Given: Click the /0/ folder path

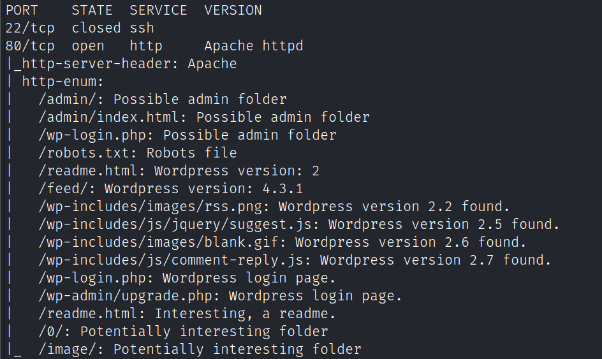Looking at the screenshot, I should click(x=54, y=332).
